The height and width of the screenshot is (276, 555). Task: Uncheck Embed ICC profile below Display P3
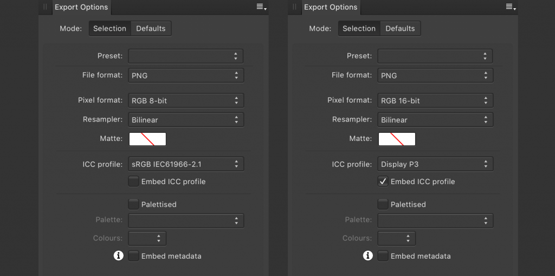click(x=383, y=181)
